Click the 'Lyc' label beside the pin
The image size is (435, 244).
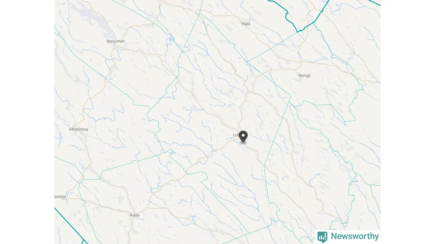[x=236, y=135]
